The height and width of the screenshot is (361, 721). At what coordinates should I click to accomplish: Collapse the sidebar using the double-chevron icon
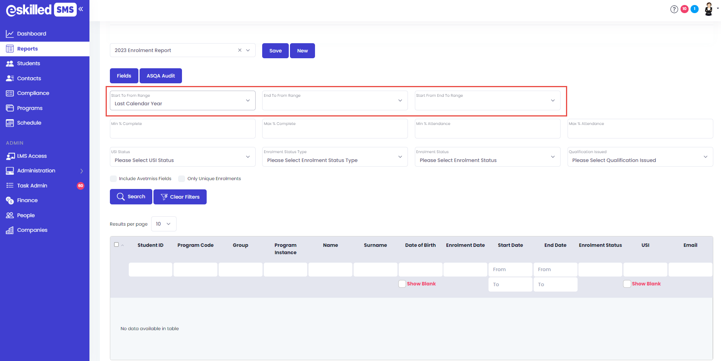(81, 9)
